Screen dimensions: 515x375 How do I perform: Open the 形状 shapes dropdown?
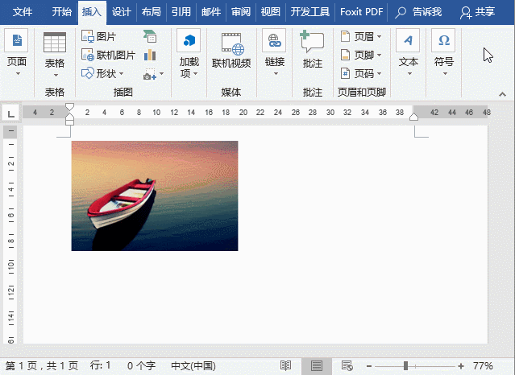pyautogui.click(x=102, y=73)
